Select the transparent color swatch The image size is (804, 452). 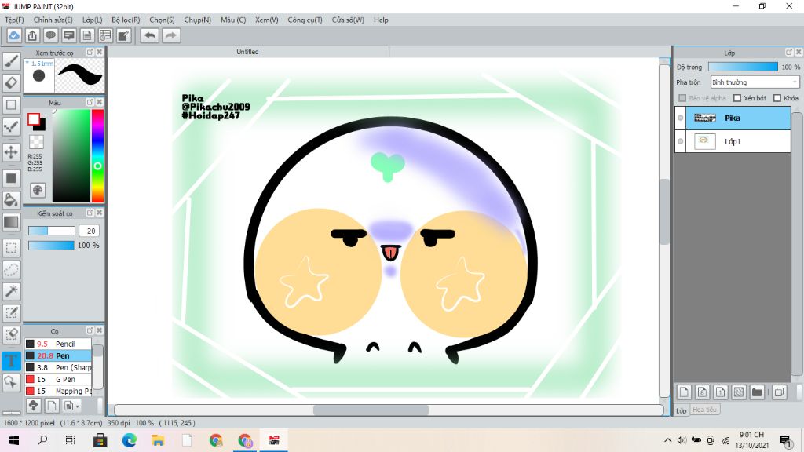click(36, 141)
